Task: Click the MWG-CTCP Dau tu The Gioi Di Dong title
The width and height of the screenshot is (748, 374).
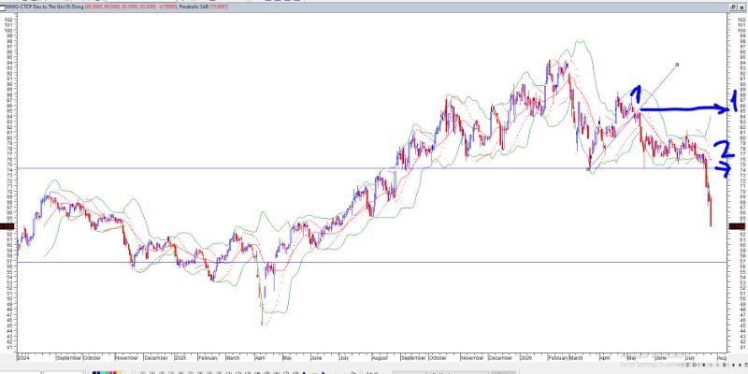Action: (x=45, y=7)
